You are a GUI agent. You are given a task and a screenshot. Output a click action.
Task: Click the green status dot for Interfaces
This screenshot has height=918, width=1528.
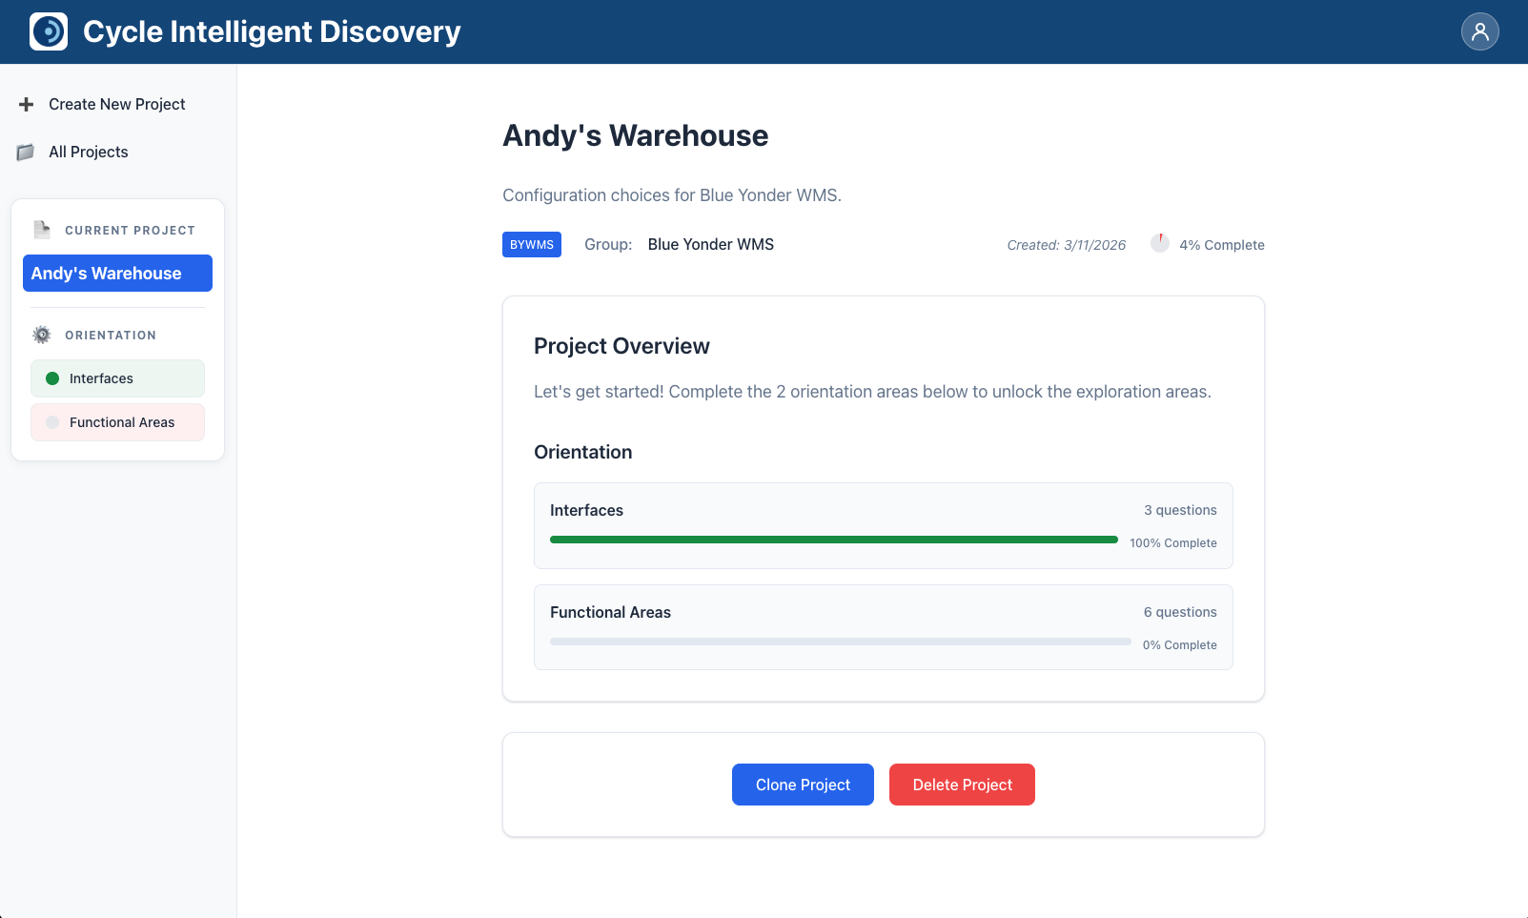coord(52,378)
